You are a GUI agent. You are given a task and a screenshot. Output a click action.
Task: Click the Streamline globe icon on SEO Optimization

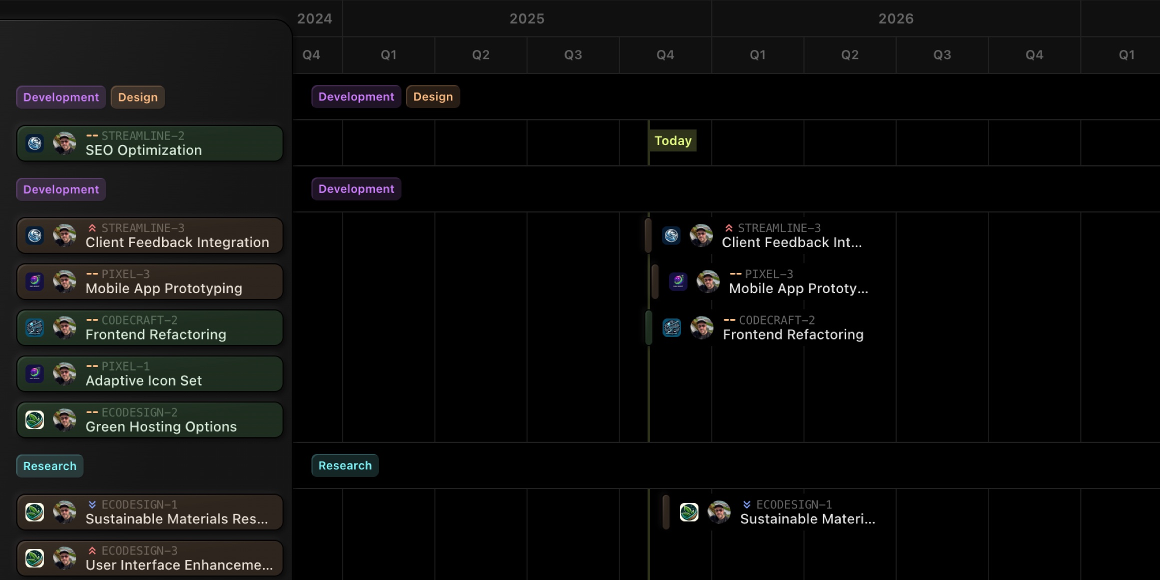point(34,143)
